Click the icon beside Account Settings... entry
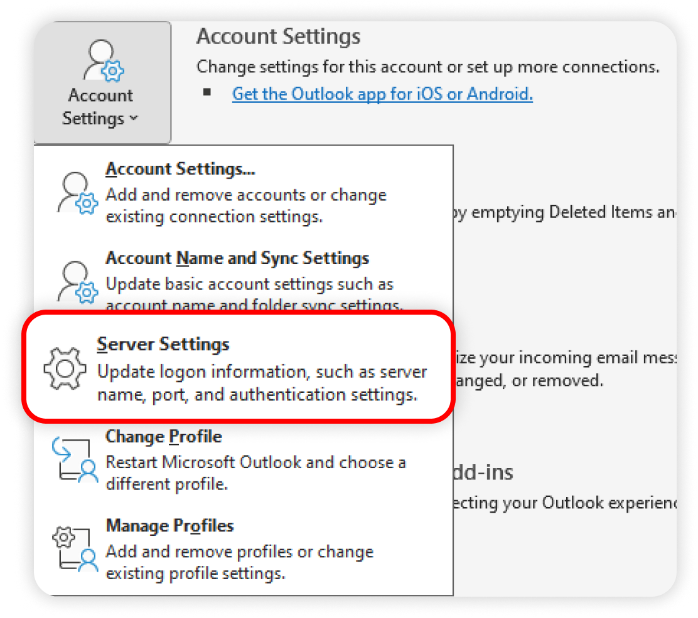Screen dimensions: 698x618 click(78, 192)
